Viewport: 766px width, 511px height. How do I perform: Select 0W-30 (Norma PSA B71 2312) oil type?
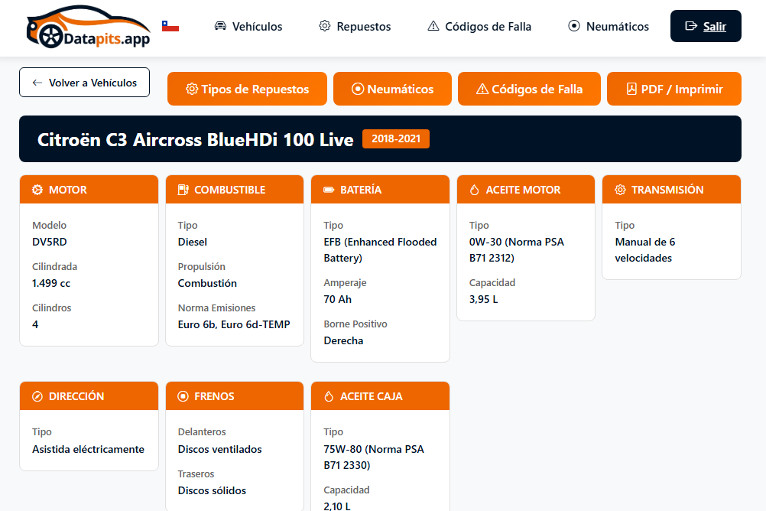[516, 250]
